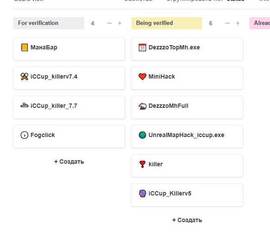Open the iCCup_Killerv5 card
270x244 pixels.
tap(187, 195)
